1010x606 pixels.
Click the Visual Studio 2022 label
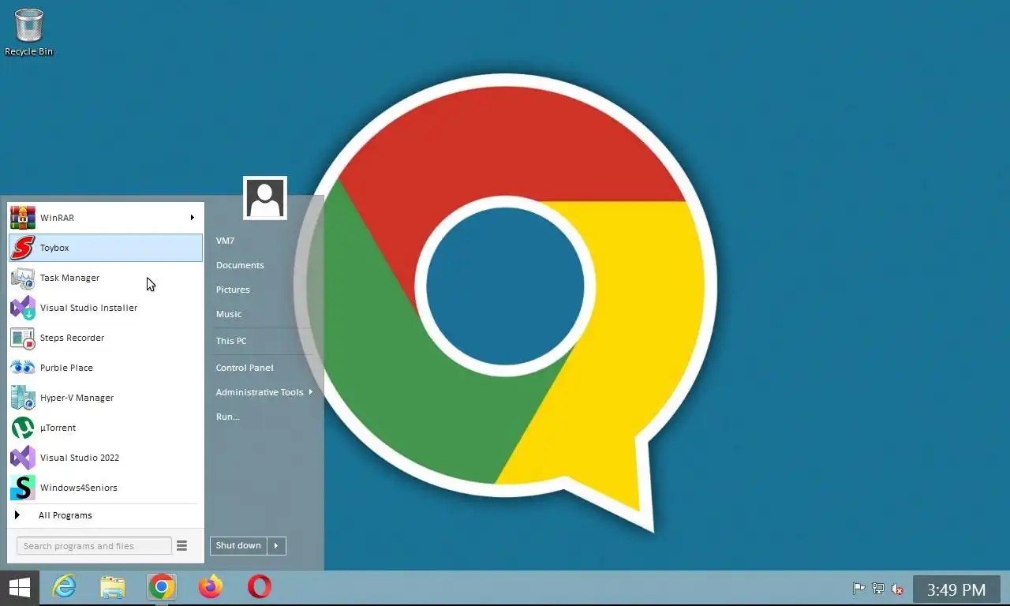coord(79,458)
